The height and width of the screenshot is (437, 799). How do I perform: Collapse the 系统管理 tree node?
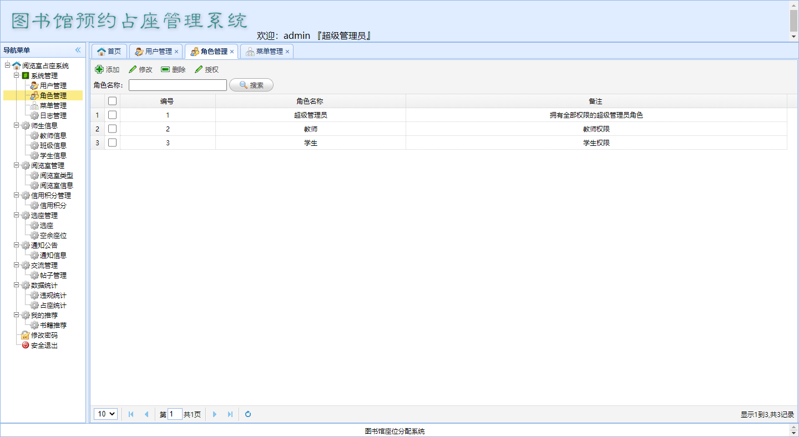pyautogui.click(x=17, y=75)
